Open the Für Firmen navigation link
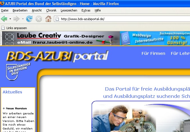The width and height of the screenshot is (190, 132). point(153,53)
